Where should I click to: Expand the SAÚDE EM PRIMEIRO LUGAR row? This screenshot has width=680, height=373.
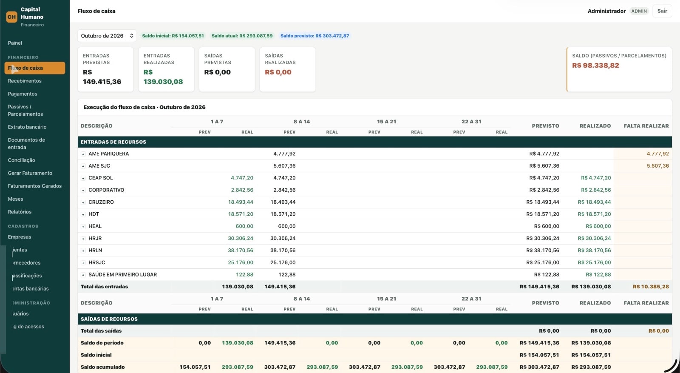coord(83,275)
